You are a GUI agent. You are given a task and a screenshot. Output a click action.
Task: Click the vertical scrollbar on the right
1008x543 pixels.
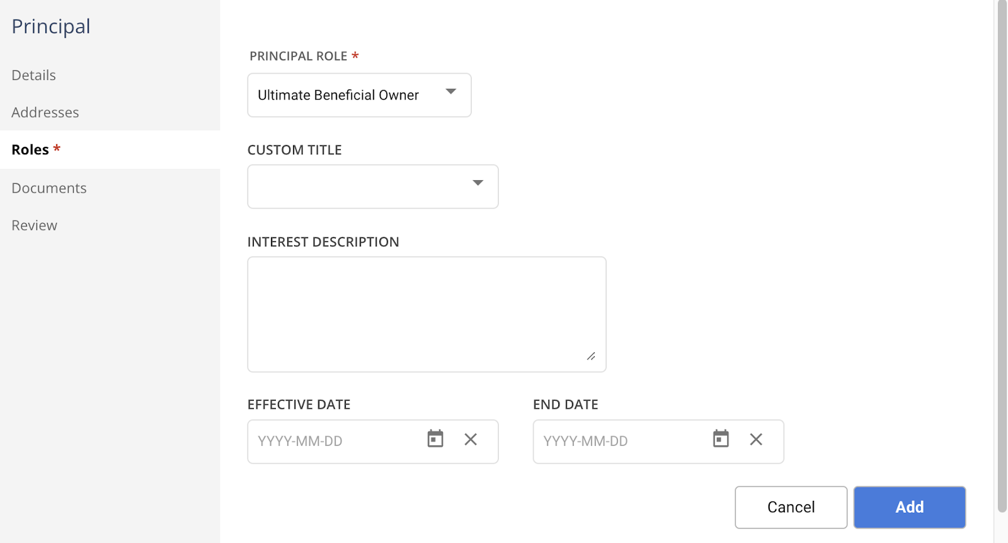[x=1002, y=252]
